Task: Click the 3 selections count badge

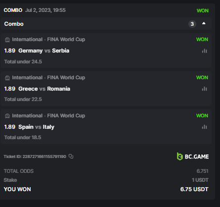Action: tap(192, 24)
